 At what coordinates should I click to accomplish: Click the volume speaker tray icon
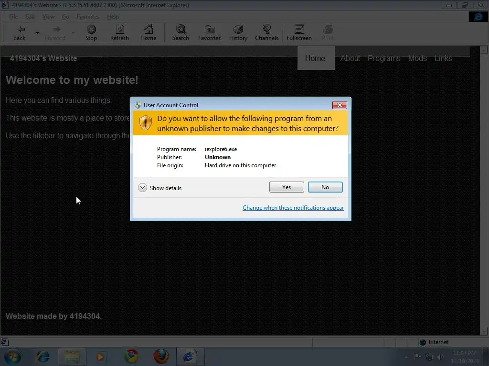pos(440,357)
